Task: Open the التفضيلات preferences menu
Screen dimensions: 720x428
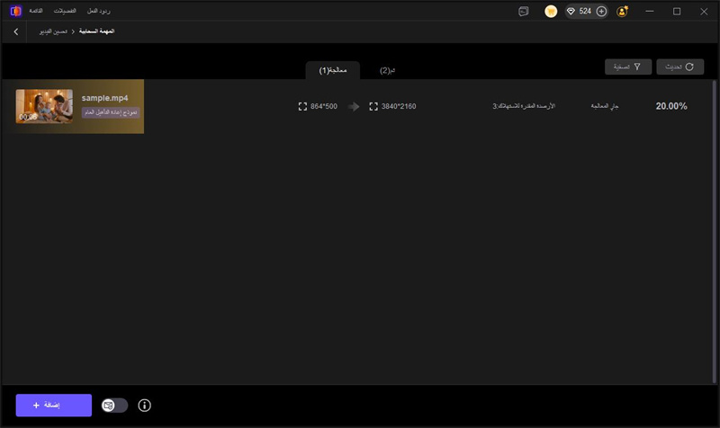Action: click(x=66, y=10)
